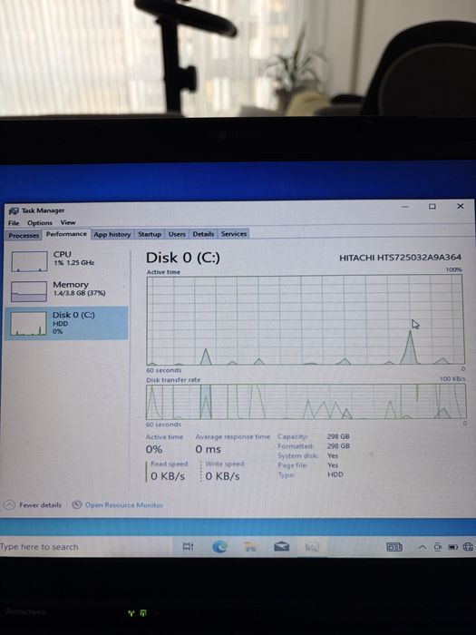Click the Fewer details label
This screenshot has width=476, height=635.
click(x=41, y=505)
